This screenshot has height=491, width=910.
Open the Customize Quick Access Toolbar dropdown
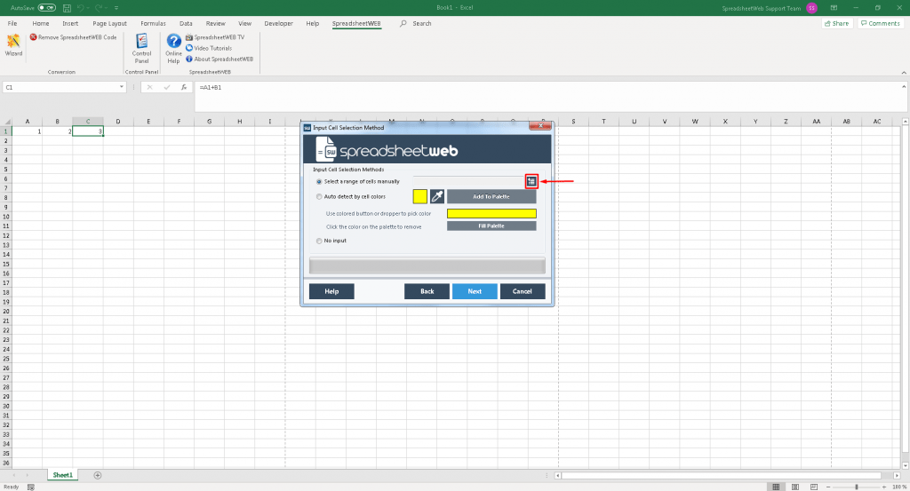pos(116,8)
